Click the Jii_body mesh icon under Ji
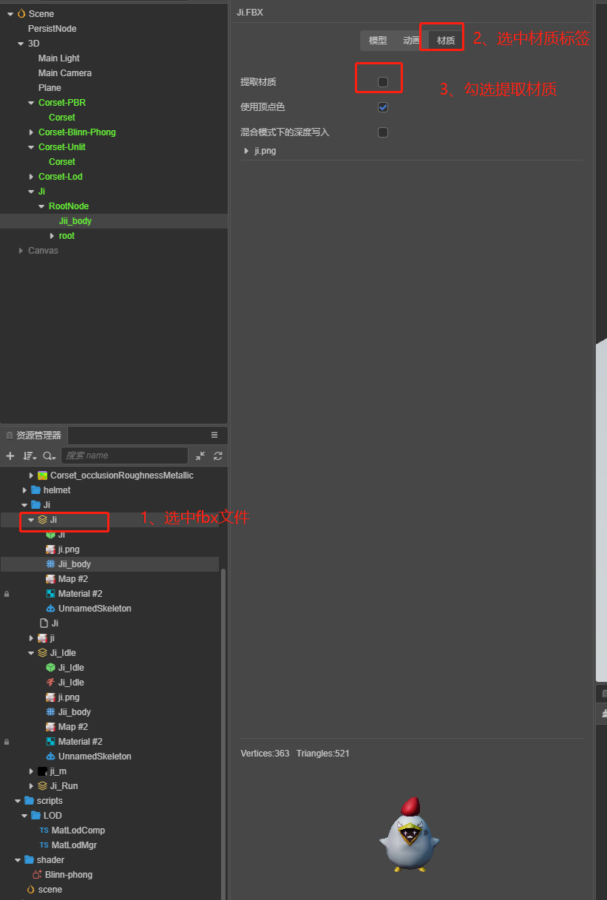 point(50,564)
